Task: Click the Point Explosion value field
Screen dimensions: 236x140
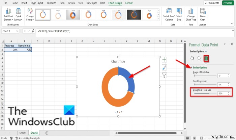Action: pyautogui.click(x=223, y=85)
